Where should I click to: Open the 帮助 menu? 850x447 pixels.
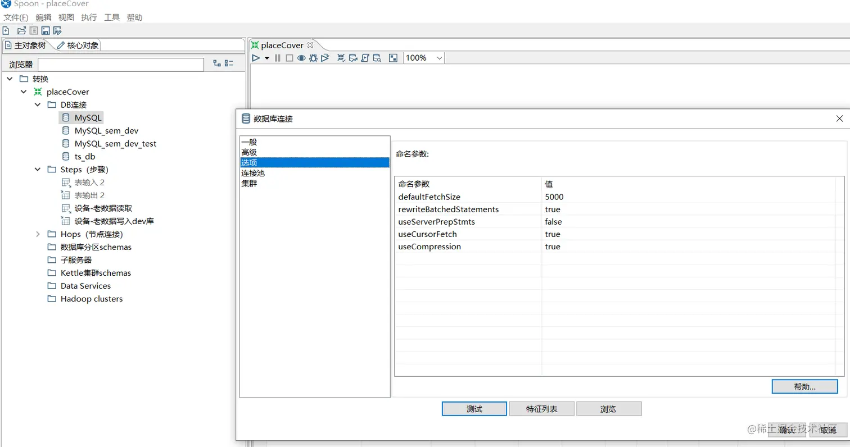tap(134, 17)
